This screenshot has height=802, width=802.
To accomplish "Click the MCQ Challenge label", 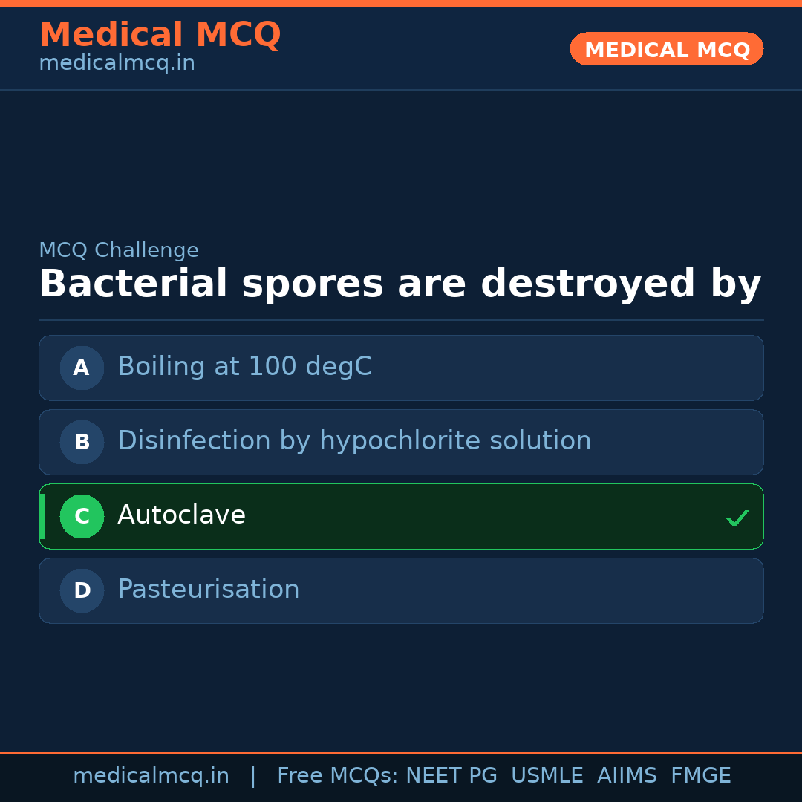I will [x=119, y=250].
